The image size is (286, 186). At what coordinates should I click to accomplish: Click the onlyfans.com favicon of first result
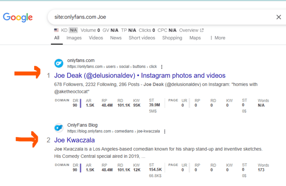pyautogui.click(x=59, y=63)
